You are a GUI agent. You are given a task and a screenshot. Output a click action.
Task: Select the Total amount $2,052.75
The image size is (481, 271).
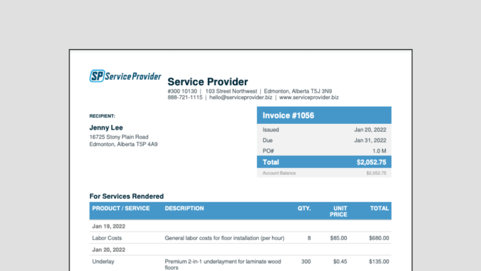click(x=371, y=162)
